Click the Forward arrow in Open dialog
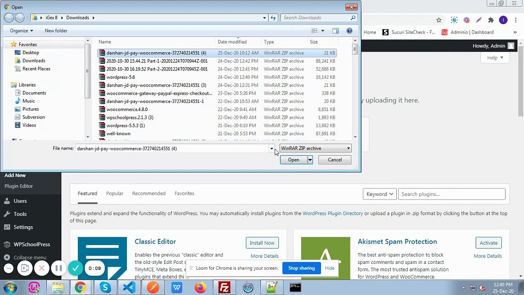This screenshot has width=524, height=295. click(x=19, y=18)
